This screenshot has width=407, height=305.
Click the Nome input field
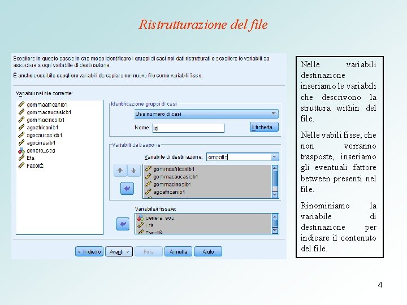[x=188, y=128]
